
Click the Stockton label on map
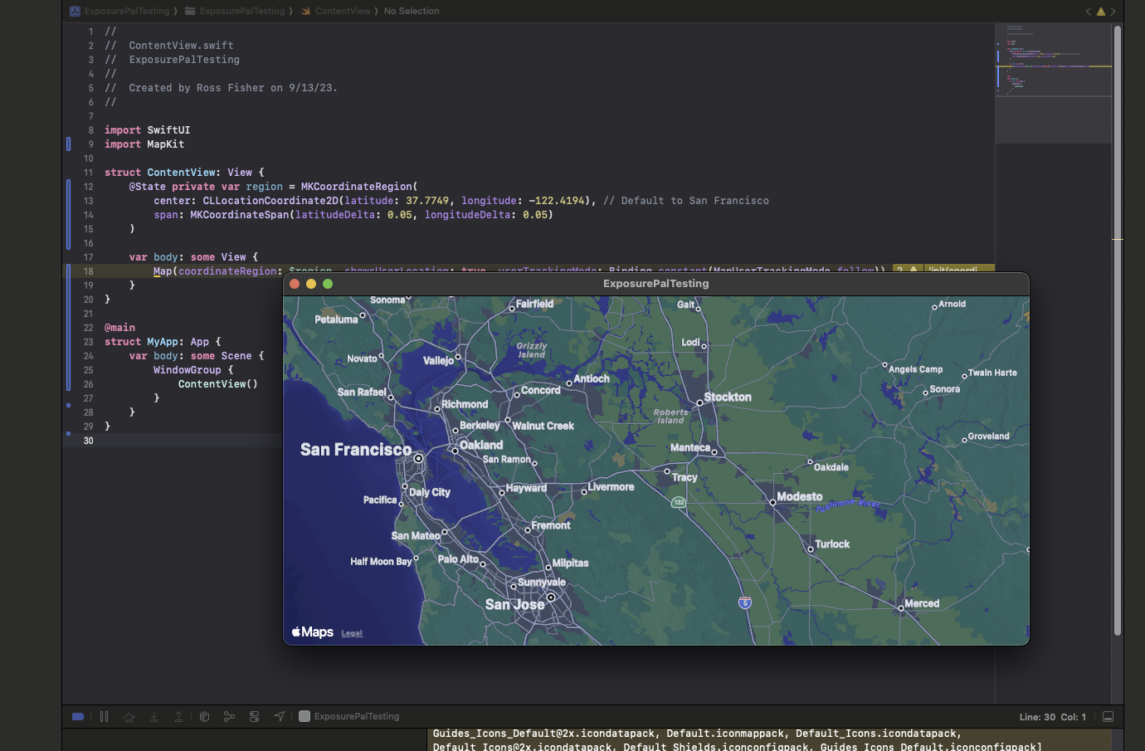pos(728,397)
